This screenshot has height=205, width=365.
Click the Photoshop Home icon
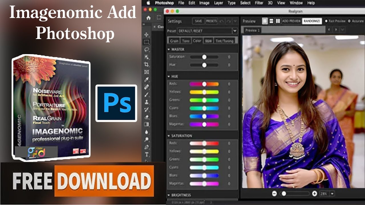(148, 18)
